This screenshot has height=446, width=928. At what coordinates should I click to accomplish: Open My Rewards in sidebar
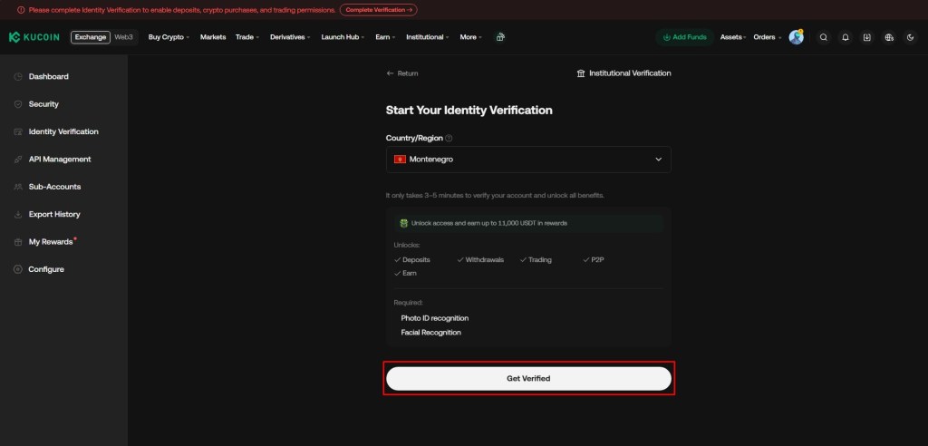pos(51,242)
